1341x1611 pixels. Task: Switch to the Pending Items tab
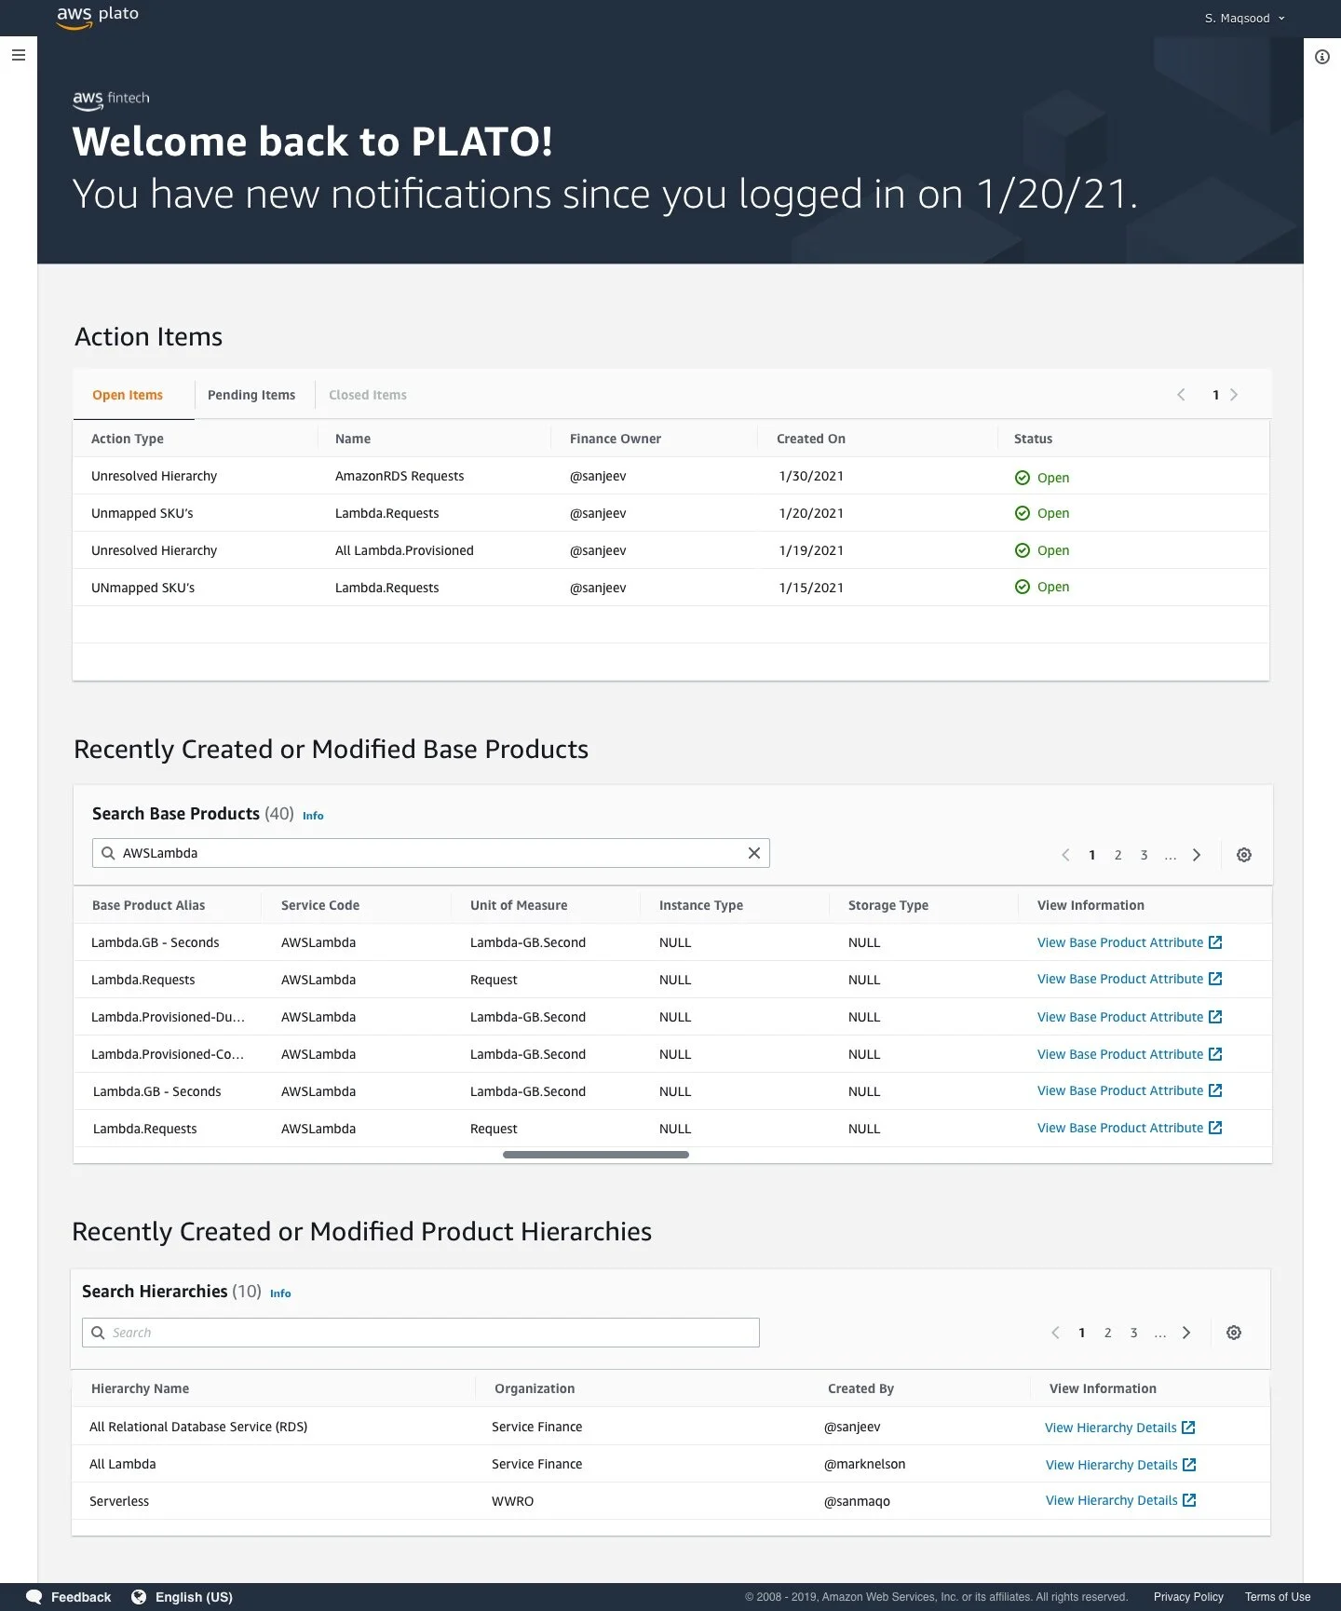coord(251,395)
